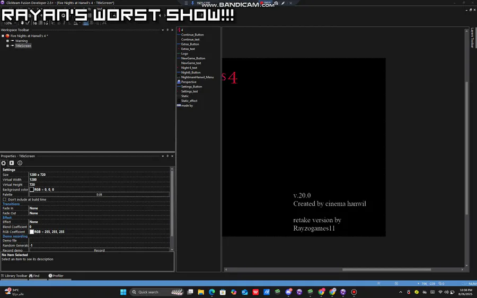Collapse the Five Nights at Hanwil's 4 tree node
477x298 pixels.
click(x=3, y=36)
